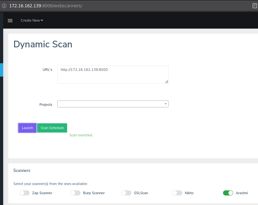Screen dimensions: 258x205
Task: Click the Dynamic Scan page title
Action: coord(43,44)
